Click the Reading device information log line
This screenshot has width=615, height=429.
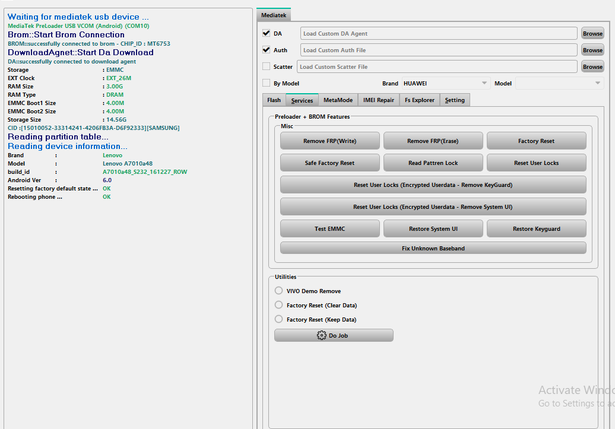(x=68, y=146)
